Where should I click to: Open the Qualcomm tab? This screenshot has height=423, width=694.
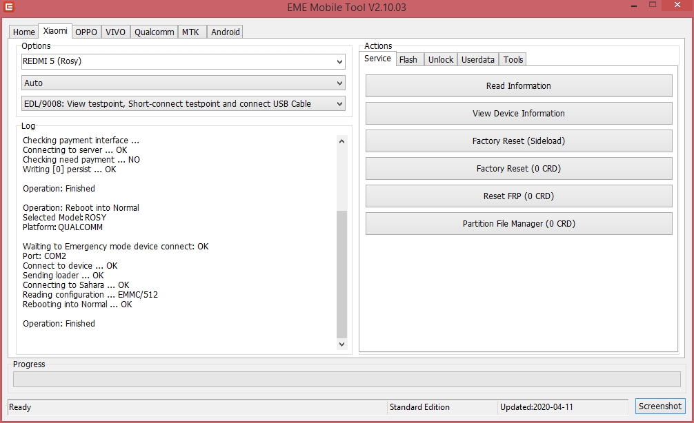(154, 32)
